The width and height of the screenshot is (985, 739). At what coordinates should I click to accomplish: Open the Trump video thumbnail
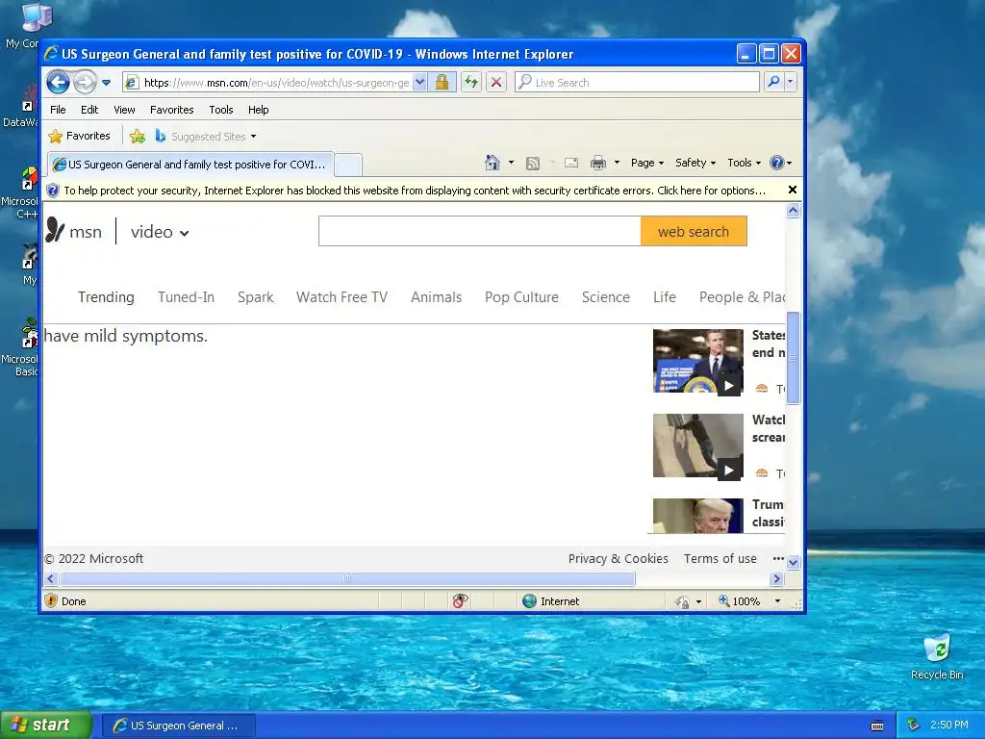pyautogui.click(x=698, y=516)
